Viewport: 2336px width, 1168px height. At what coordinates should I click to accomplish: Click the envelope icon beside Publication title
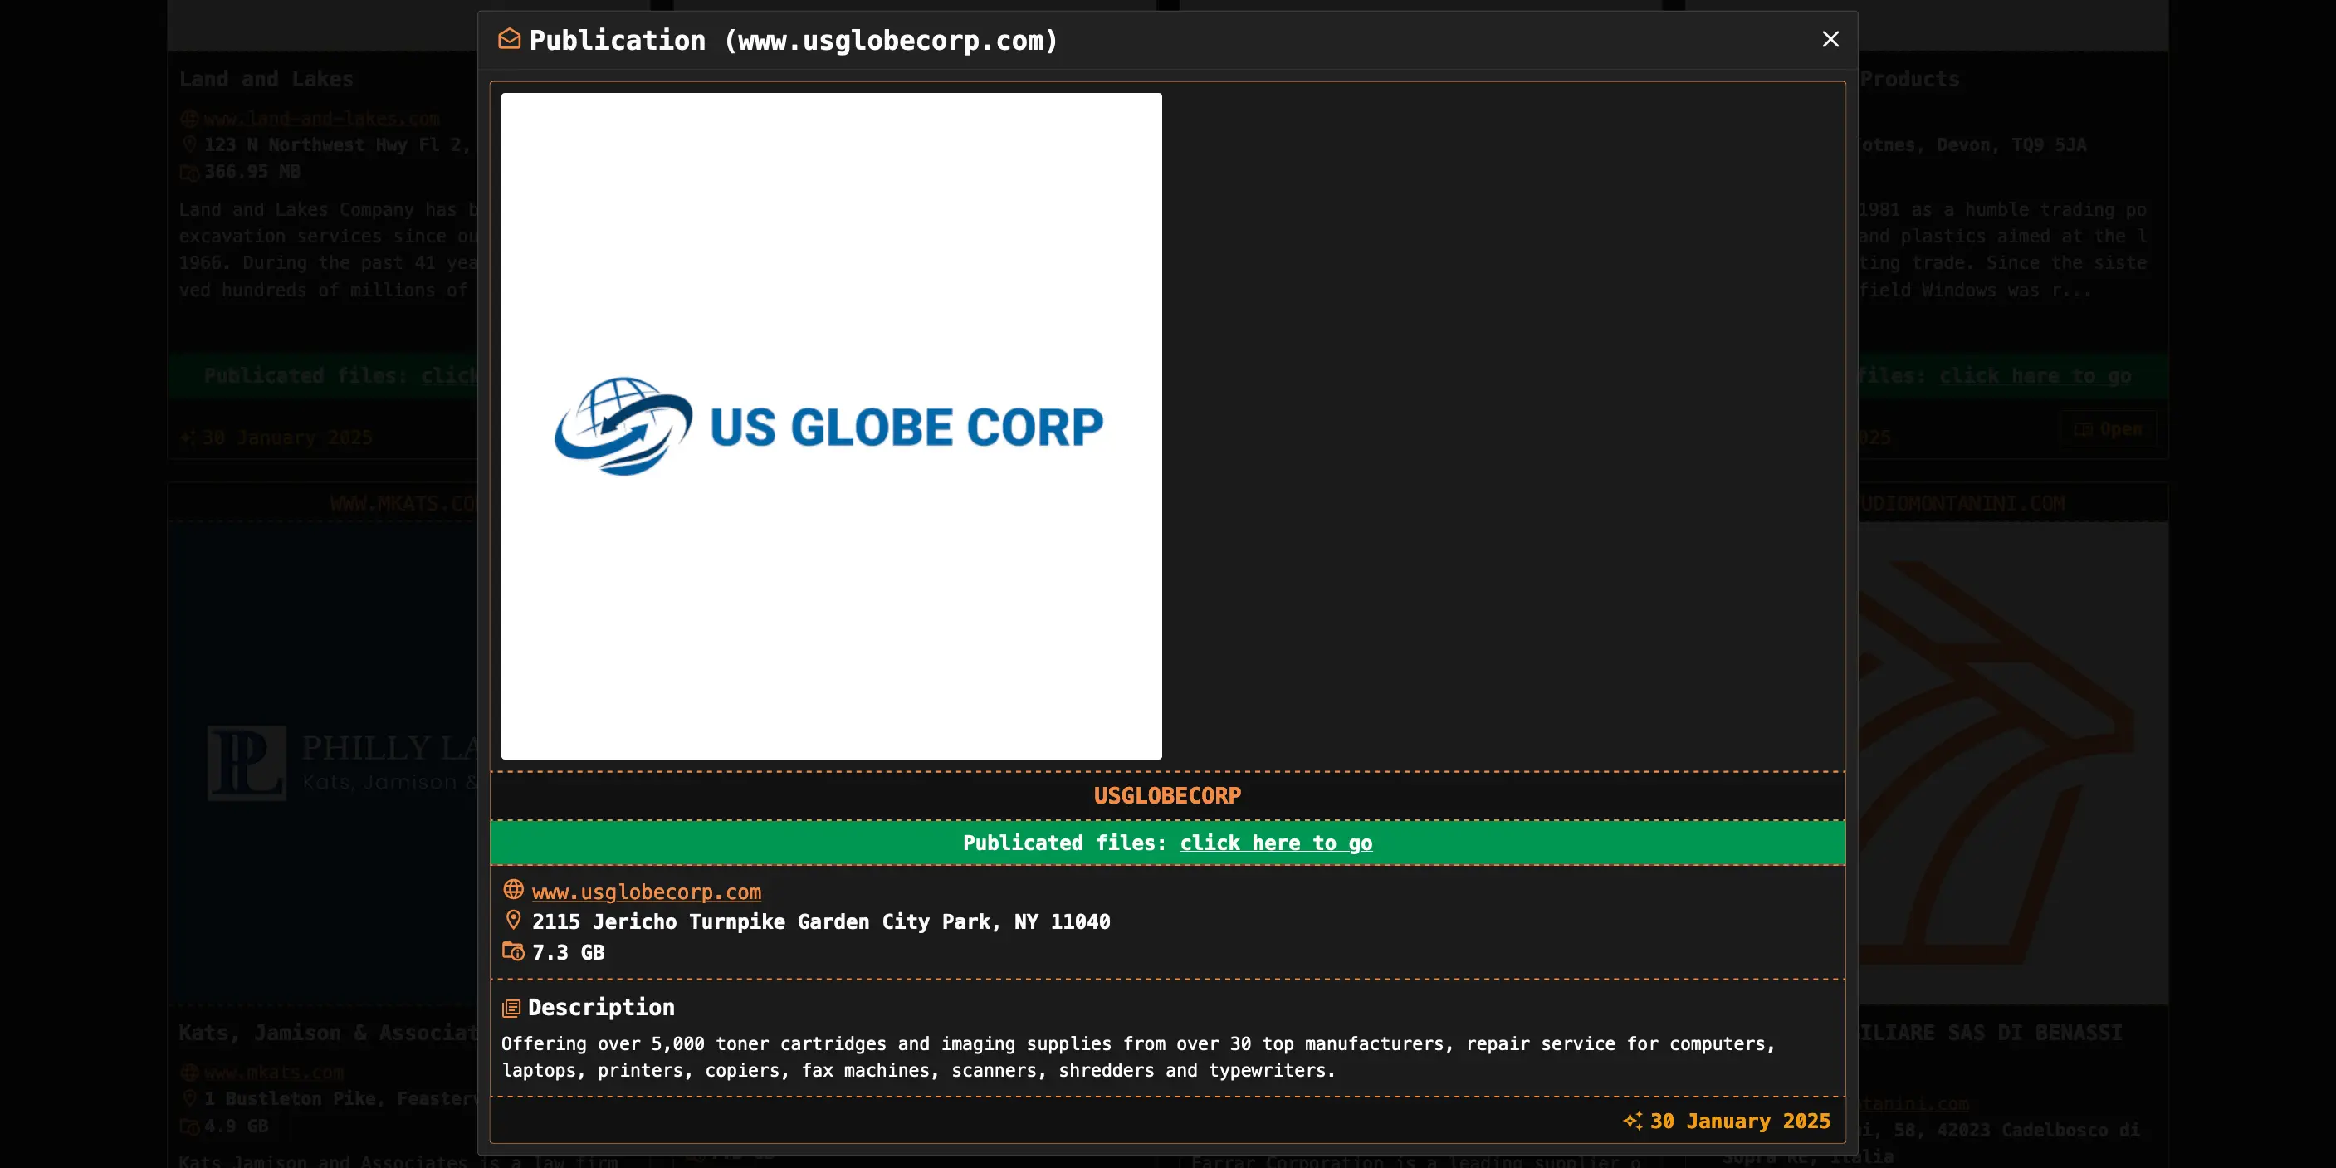click(510, 39)
